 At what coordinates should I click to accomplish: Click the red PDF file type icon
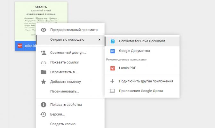(20, 46)
